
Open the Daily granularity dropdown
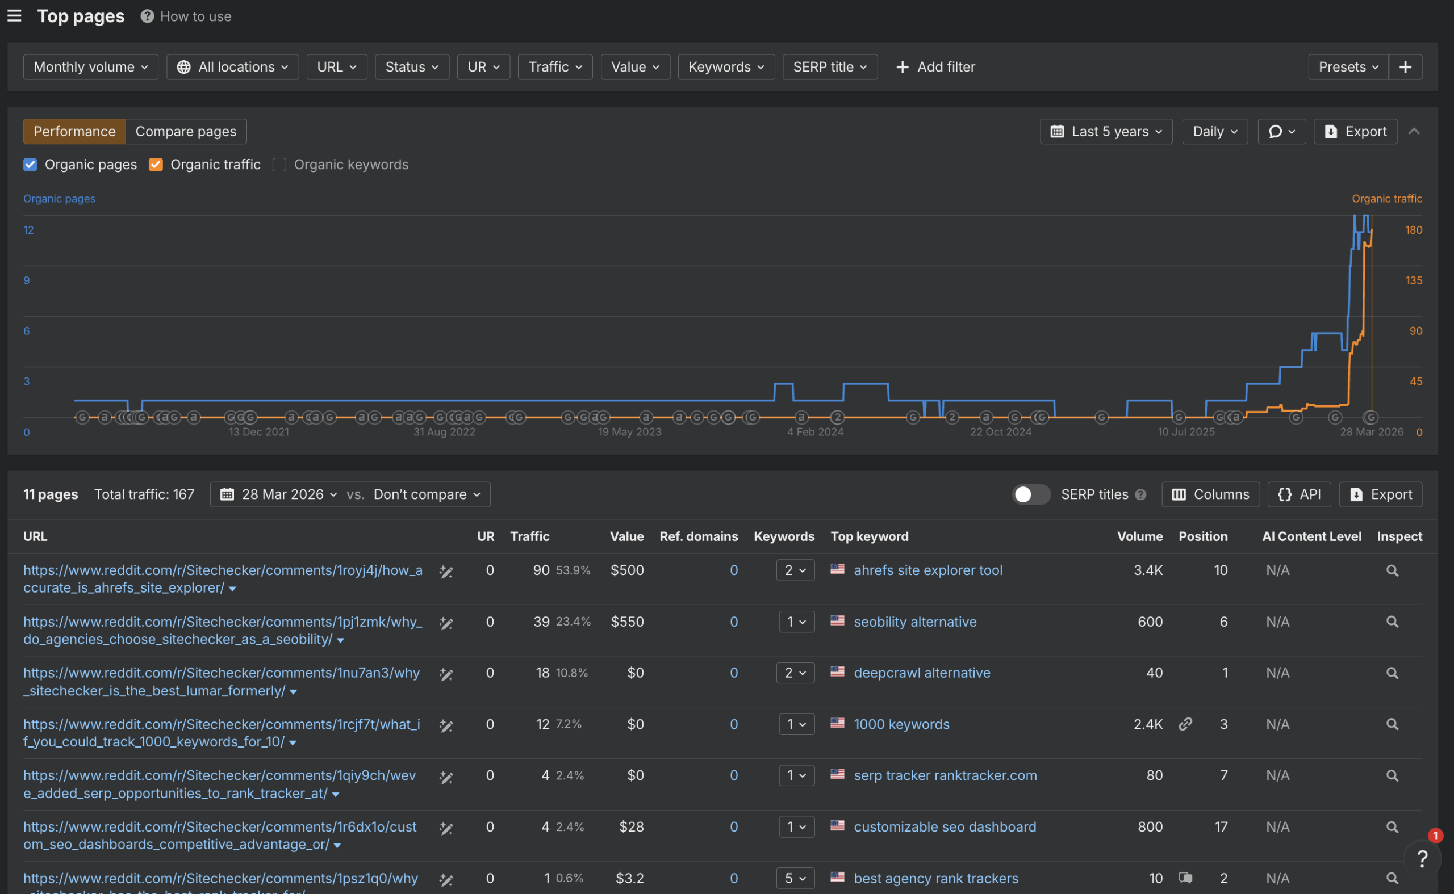tap(1214, 131)
